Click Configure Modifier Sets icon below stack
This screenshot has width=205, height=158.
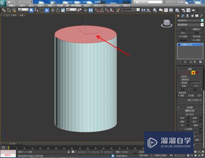point(200,62)
